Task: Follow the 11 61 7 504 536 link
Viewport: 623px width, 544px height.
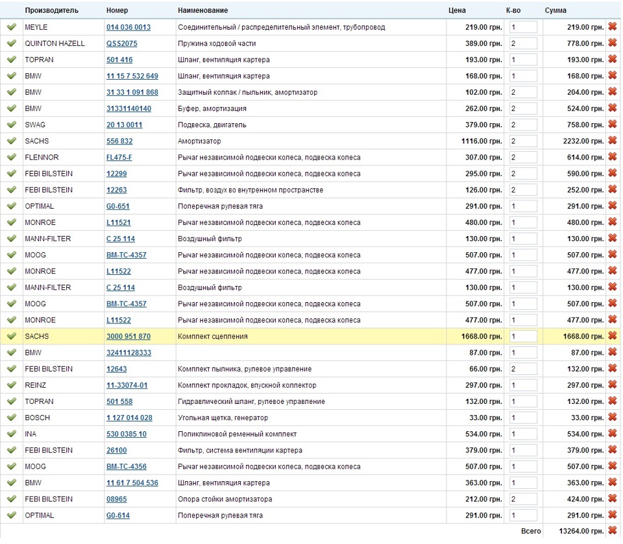Action: coord(132,483)
